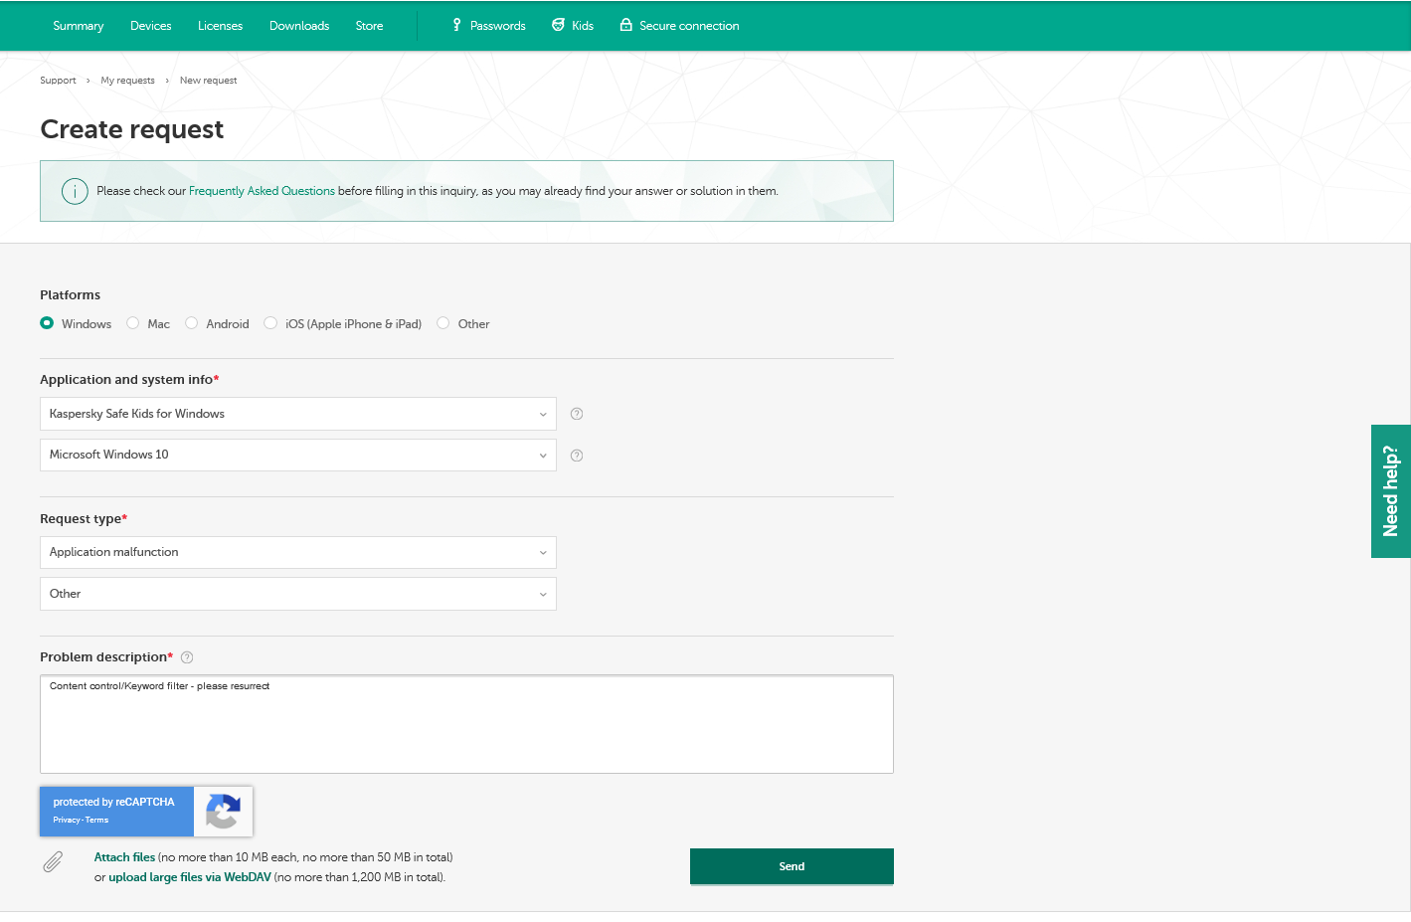1411x922 pixels.
Task: Visit the Store menu item
Action: point(369,26)
